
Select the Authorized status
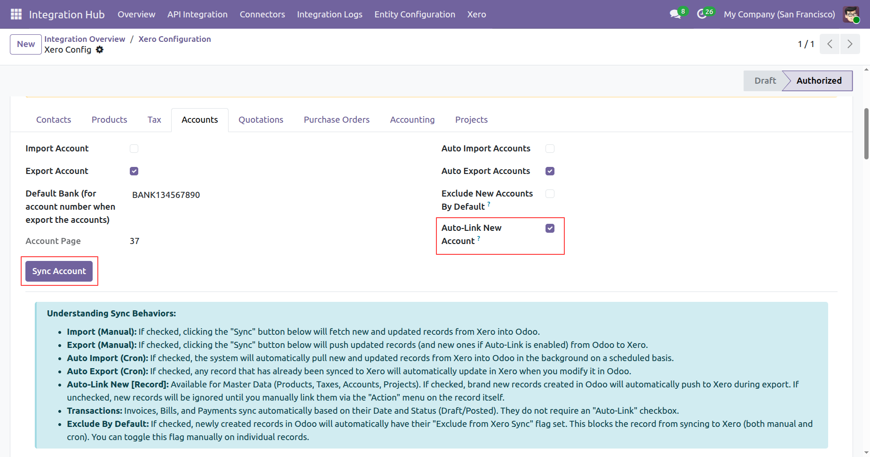[x=819, y=81]
